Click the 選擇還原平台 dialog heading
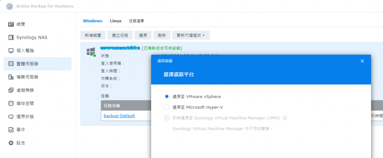 [178, 75]
